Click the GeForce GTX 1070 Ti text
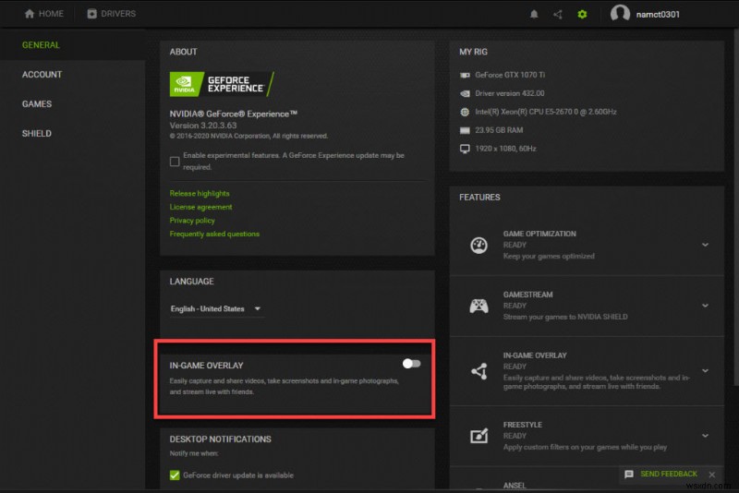Screen dimensions: 739x493 [510, 75]
